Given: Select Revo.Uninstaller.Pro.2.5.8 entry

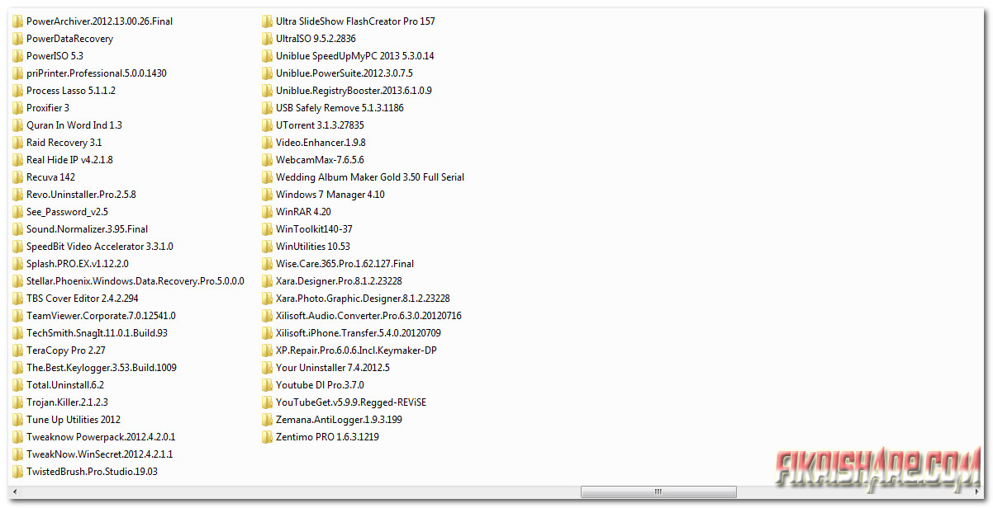Looking at the screenshot, I should (x=81, y=195).
